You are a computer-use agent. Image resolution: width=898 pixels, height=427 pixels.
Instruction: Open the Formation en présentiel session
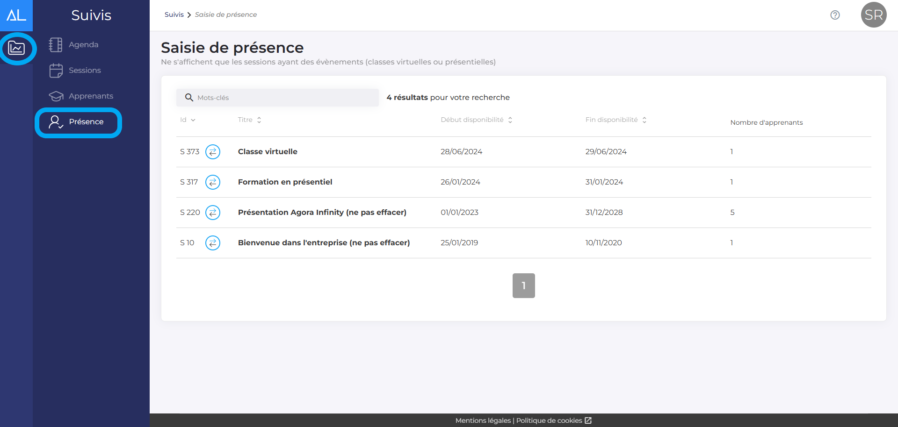pyautogui.click(x=285, y=182)
